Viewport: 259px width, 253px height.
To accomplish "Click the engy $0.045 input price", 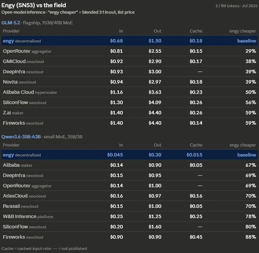I will pyautogui.click(x=115, y=155).
